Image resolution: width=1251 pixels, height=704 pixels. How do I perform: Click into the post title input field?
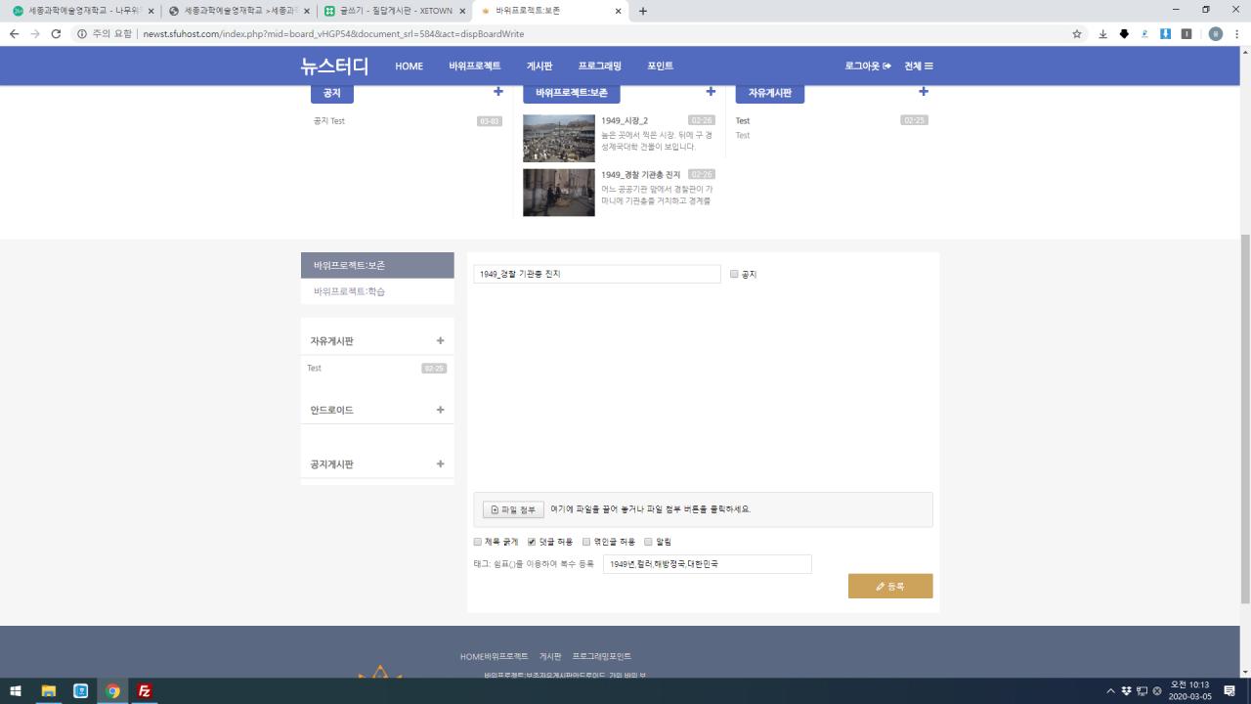596,274
